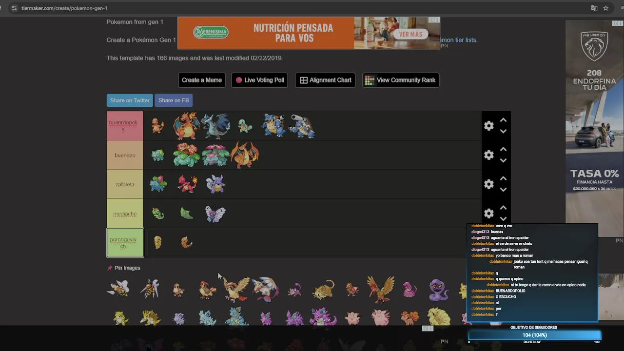Click the tiermaker.com address bar URL
The image size is (624, 351).
point(64,8)
